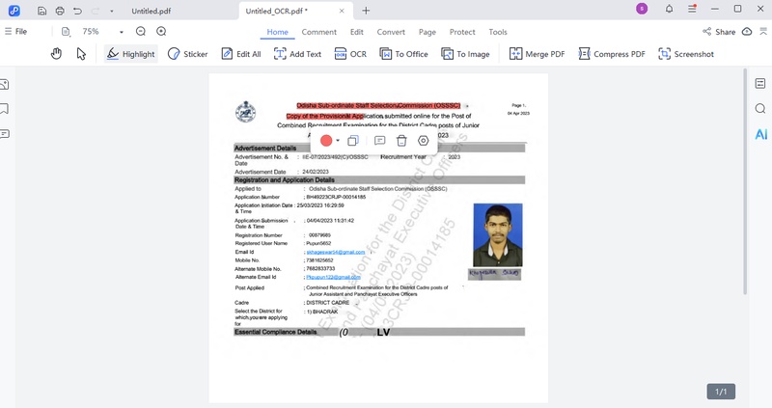
Task: Click the save icon in title bar
Action: pos(41,11)
